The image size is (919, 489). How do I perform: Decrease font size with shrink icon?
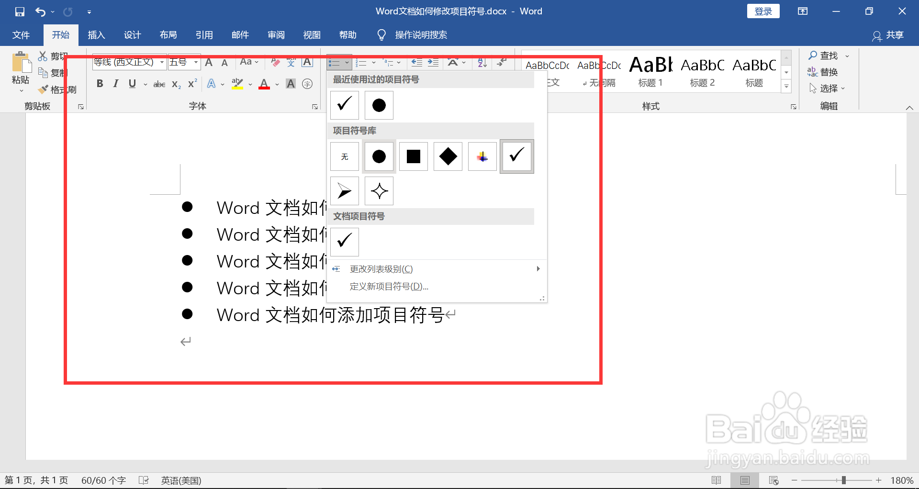click(224, 63)
